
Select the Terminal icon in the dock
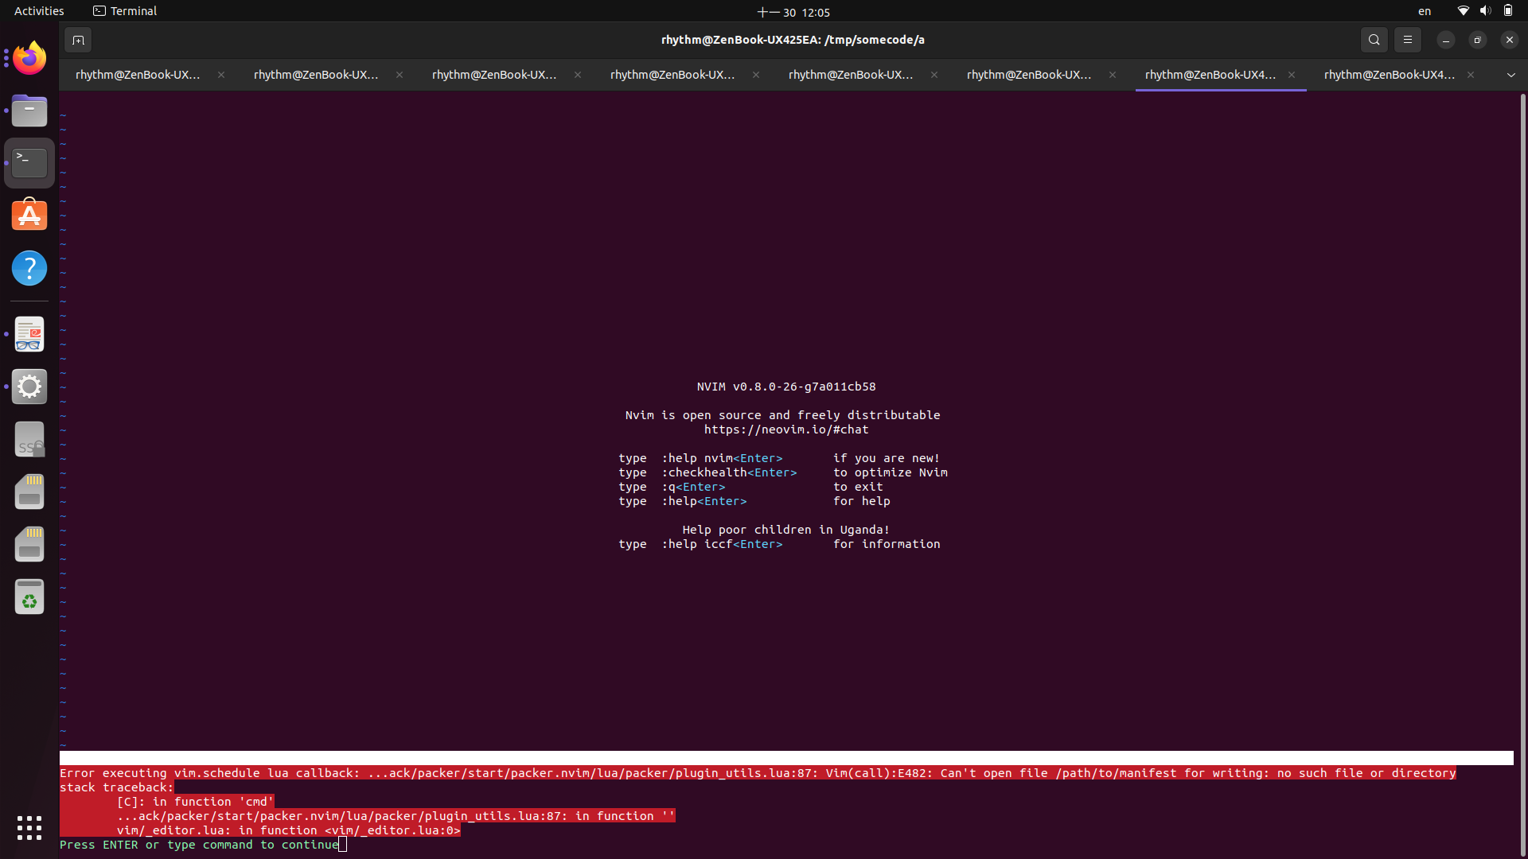click(x=29, y=162)
